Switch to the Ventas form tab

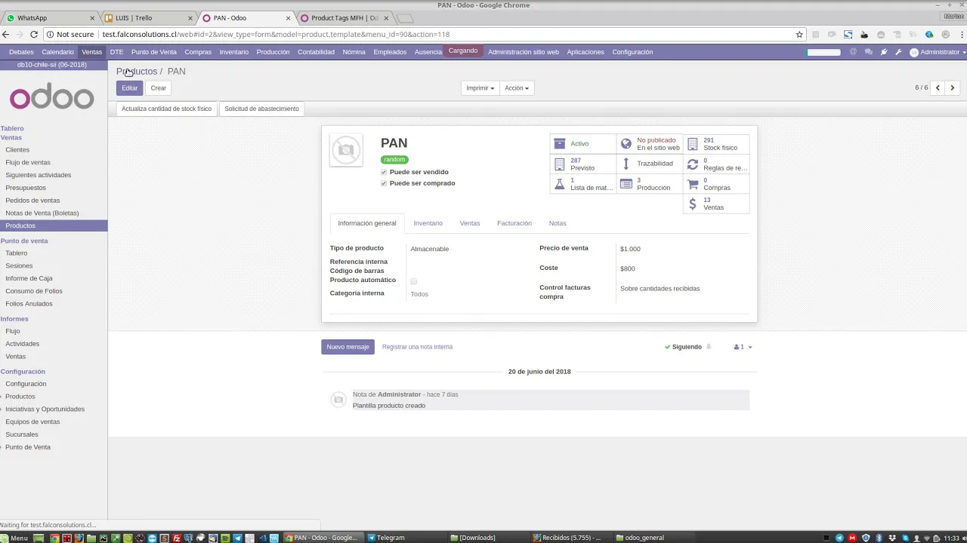[470, 223]
